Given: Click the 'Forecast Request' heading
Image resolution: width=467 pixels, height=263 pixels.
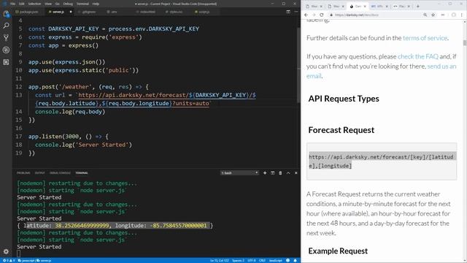Looking at the screenshot, I should [x=341, y=130].
